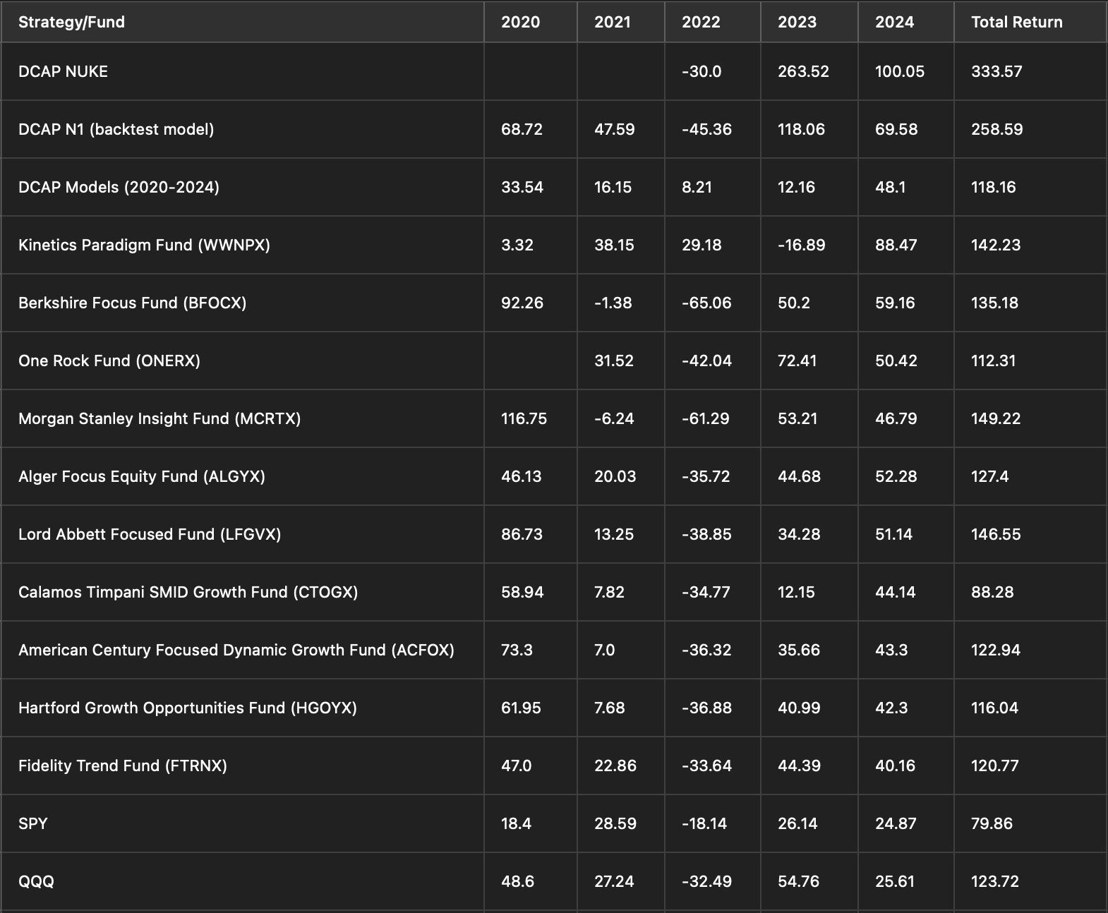
Task: Click DCAP Models 2022 value 8.21
Action: tap(697, 187)
